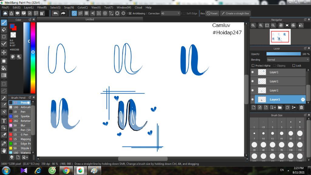Click the Navigator preview thumbnail
311x175 pixels.
pyautogui.click(x=280, y=37)
